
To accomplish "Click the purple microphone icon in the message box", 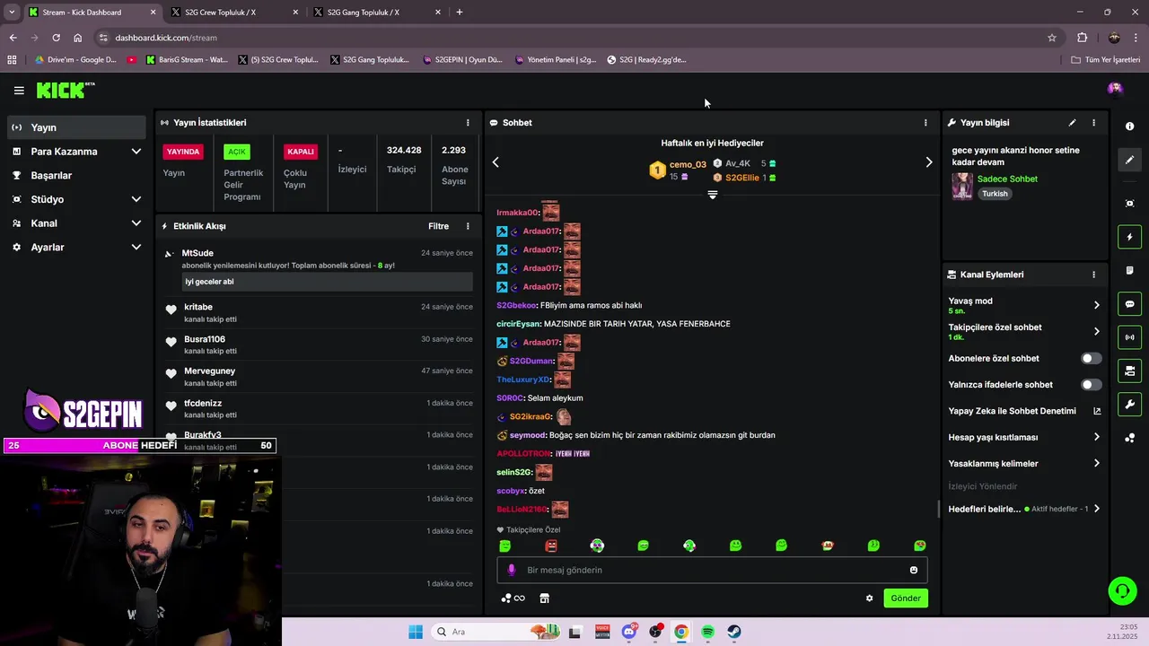I will click(x=512, y=570).
